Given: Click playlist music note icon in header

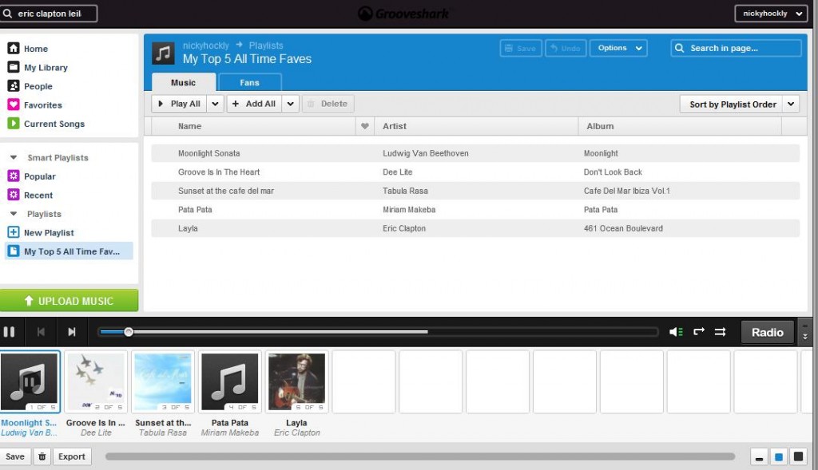Looking at the screenshot, I should [x=163, y=53].
